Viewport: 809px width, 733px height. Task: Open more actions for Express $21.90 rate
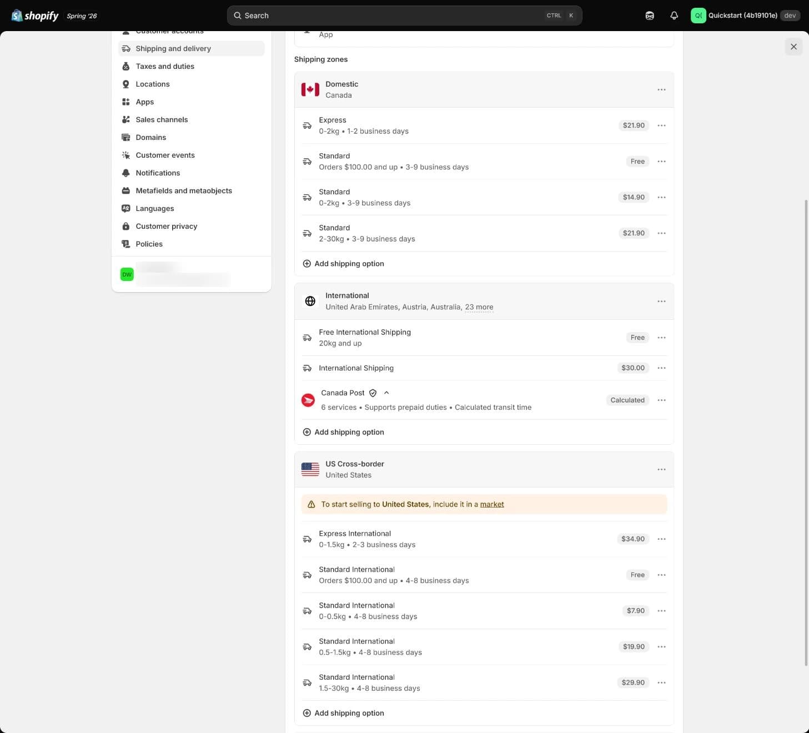pyautogui.click(x=661, y=125)
